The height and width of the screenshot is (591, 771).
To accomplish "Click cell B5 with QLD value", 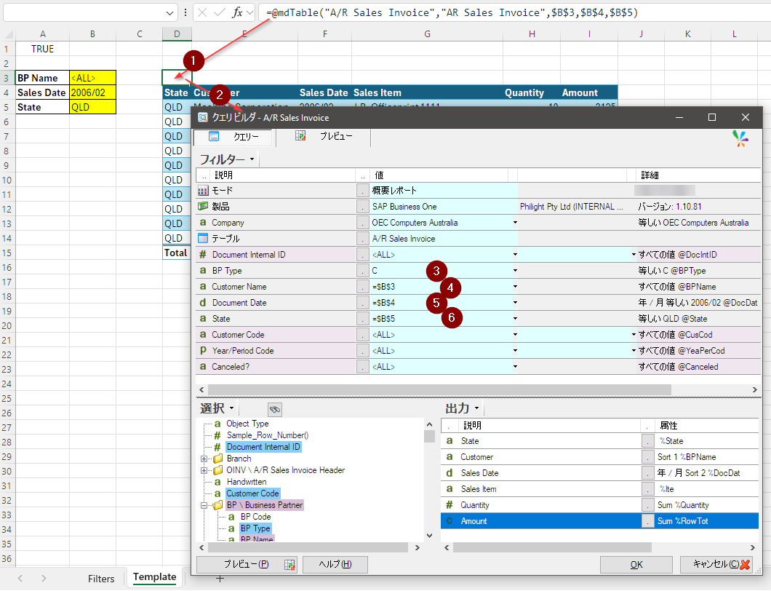I will click(93, 107).
